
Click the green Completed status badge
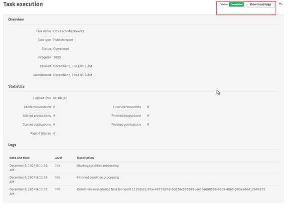point(236,4)
